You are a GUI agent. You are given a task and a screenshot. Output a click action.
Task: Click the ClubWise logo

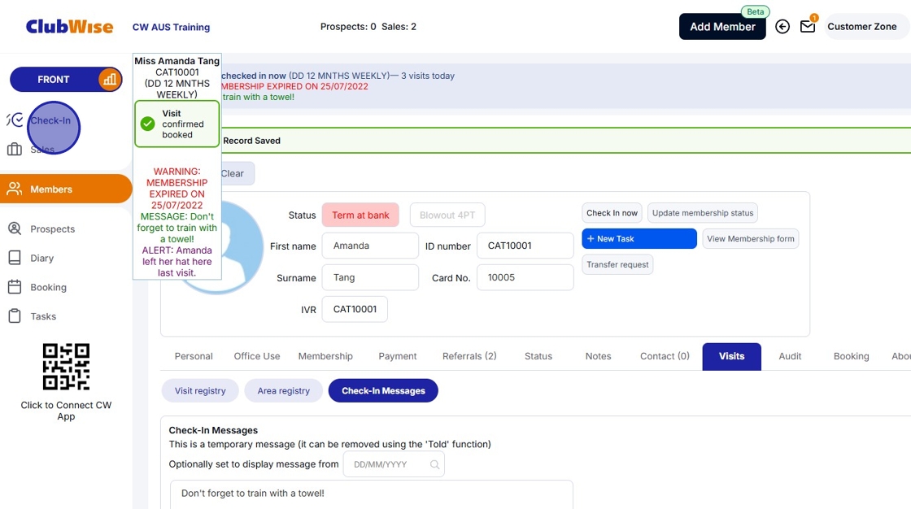pos(69,27)
